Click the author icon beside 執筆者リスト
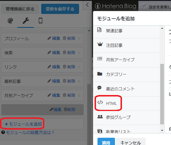 point(100,131)
